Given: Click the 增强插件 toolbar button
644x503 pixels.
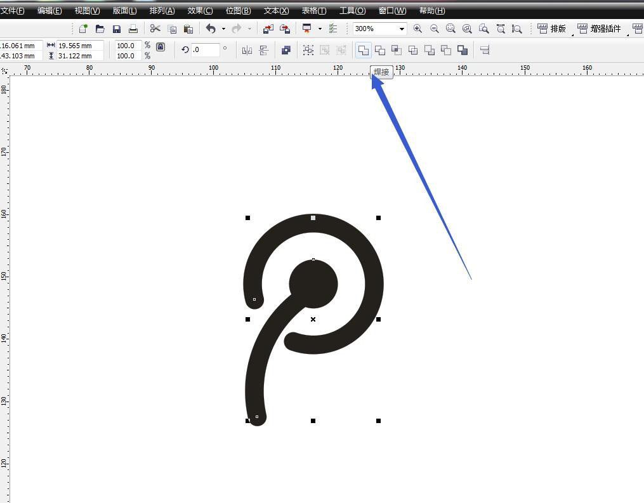Looking at the screenshot, I should point(599,29).
